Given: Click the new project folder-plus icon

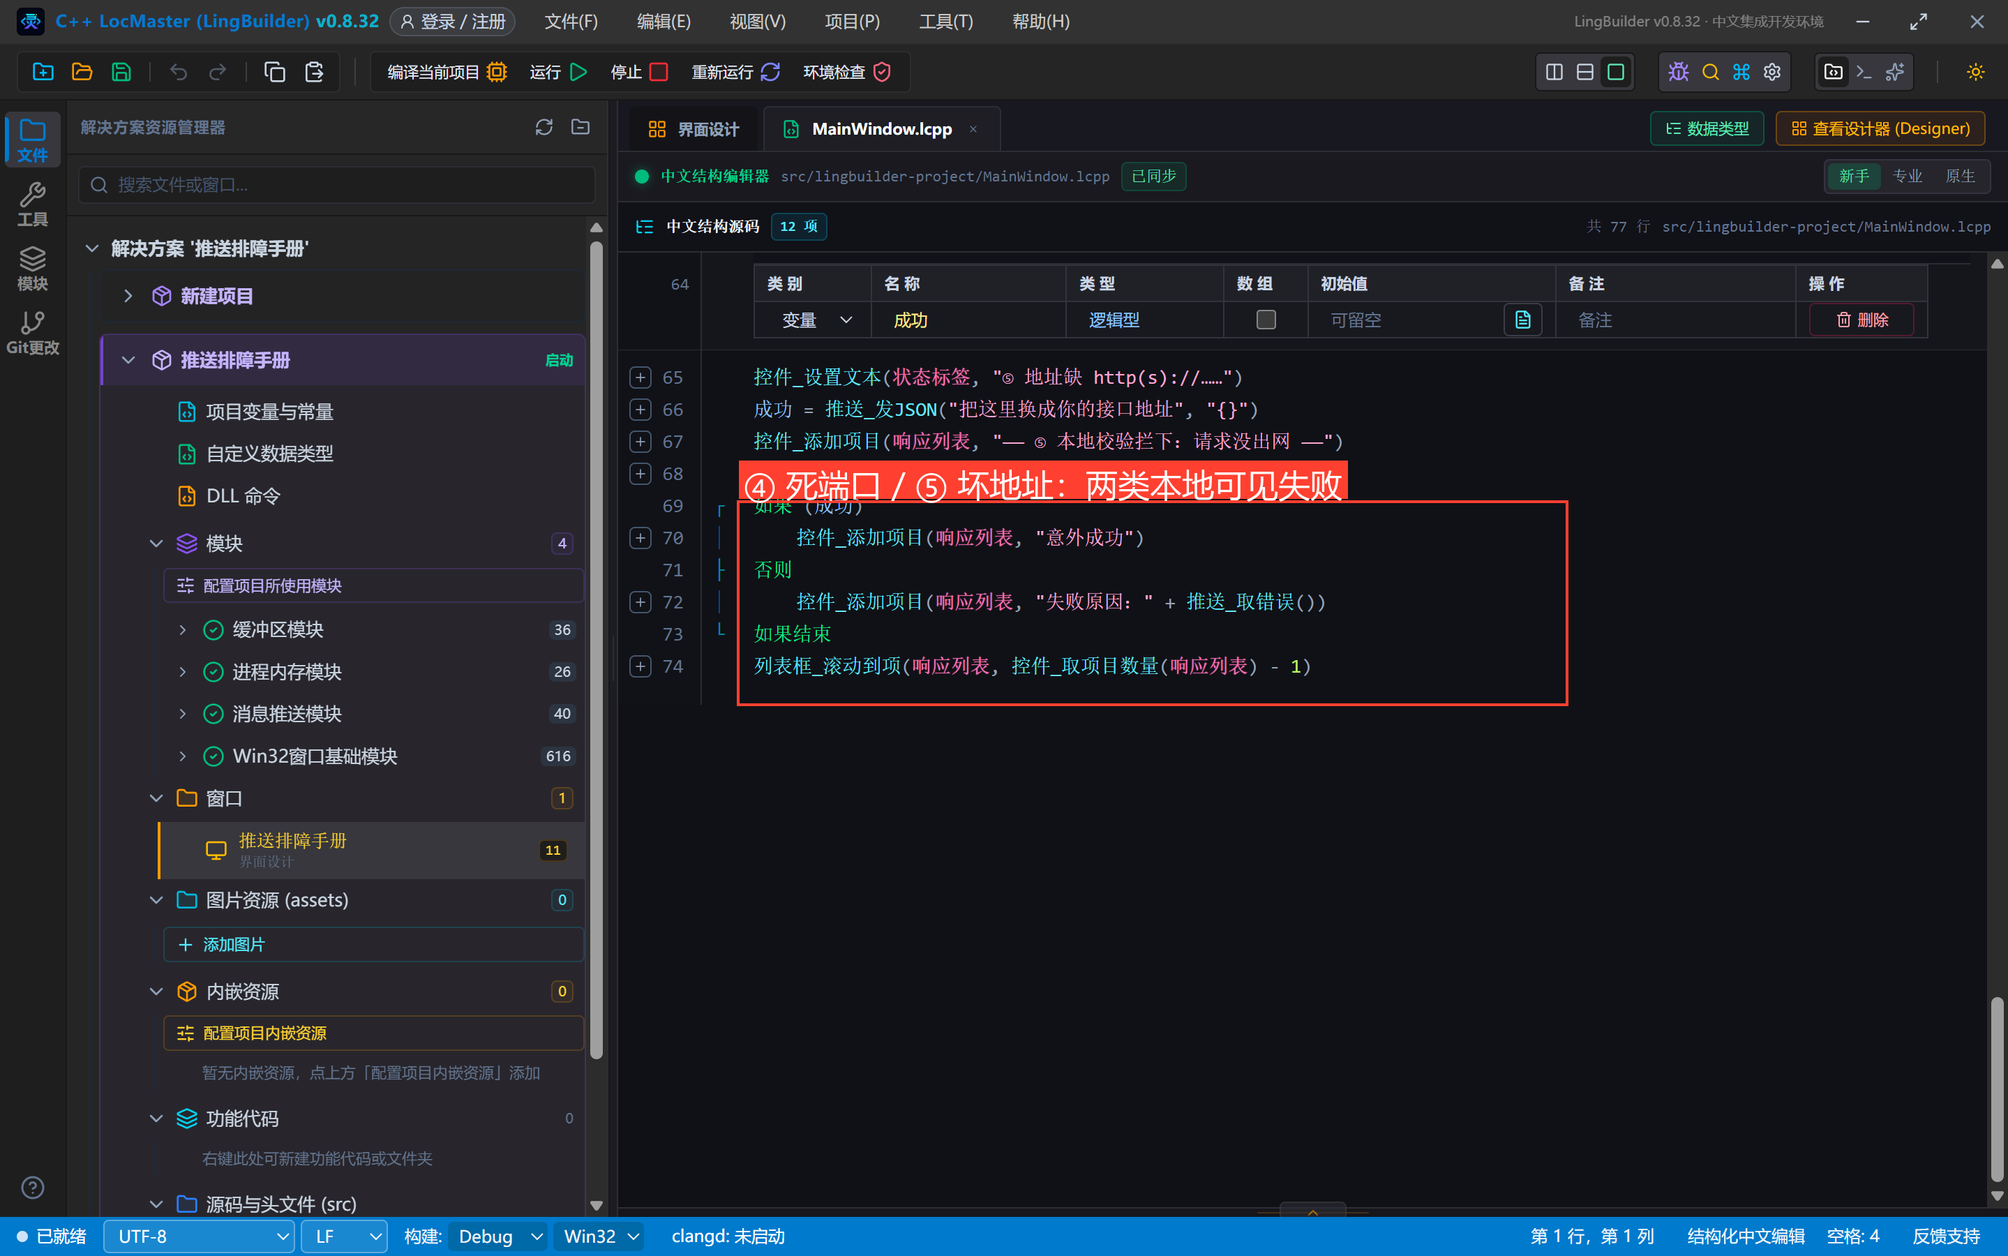Looking at the screenshot, I should 43,73.
